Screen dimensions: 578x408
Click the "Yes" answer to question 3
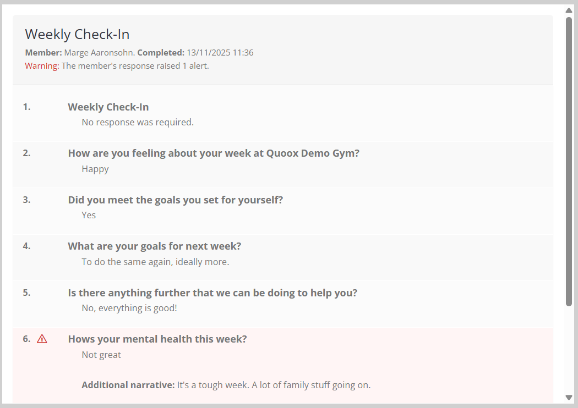[x=89, y=215]
